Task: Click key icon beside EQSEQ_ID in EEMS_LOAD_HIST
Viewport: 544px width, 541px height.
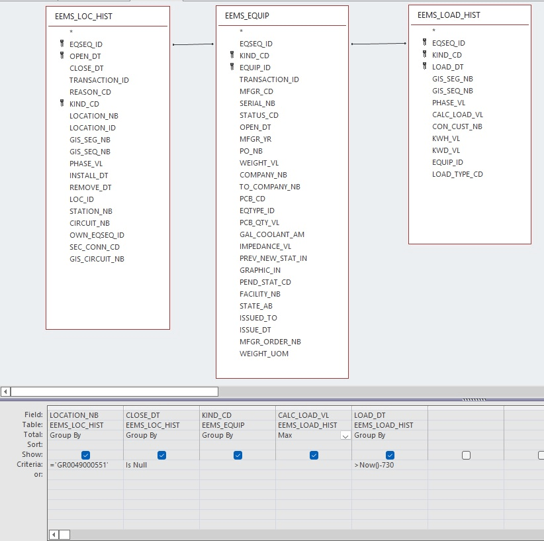Action: (425, 42)
